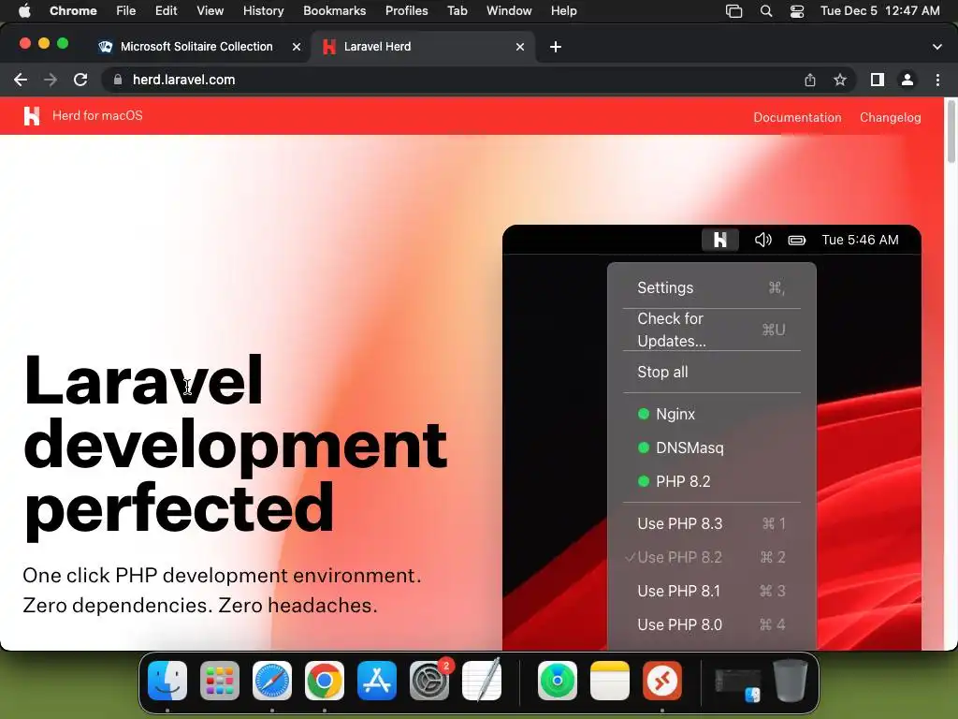Open the Edit menu
958x719 pixels.
point(166,10)
